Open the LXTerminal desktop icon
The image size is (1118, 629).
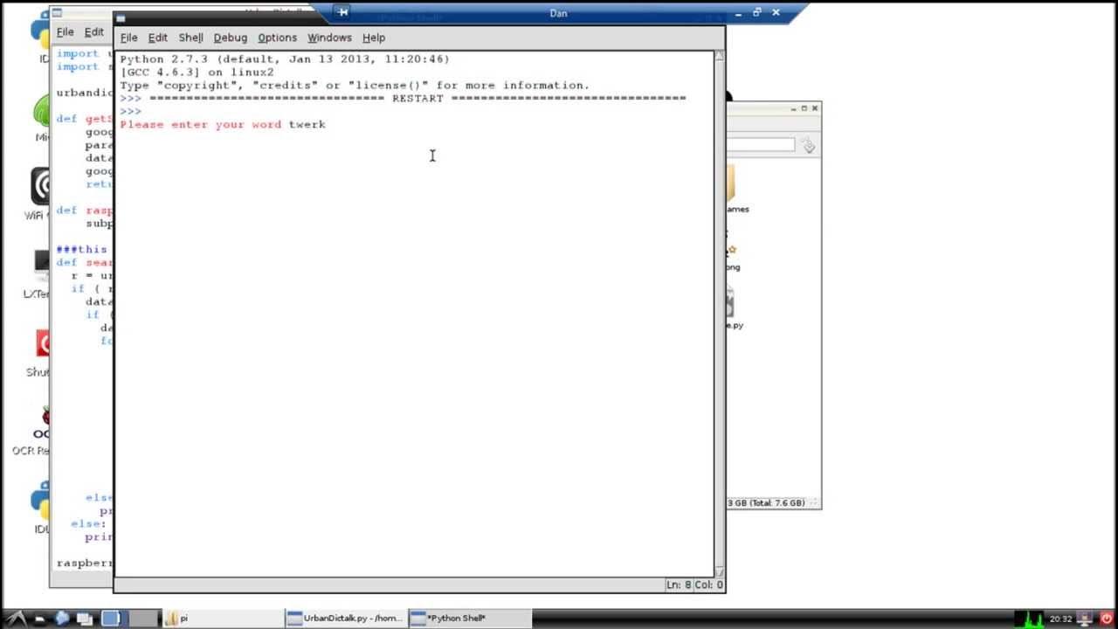[x=37, y=273]
